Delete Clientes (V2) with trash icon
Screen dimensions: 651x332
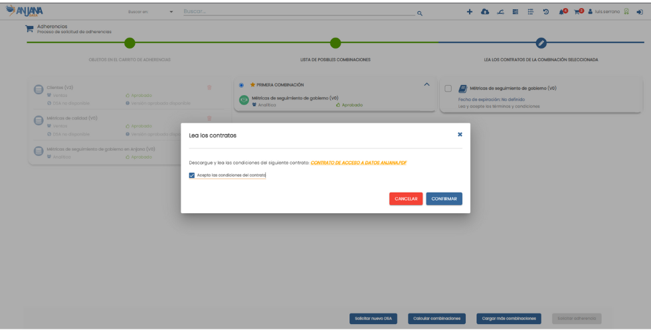(x=209, y=88)
